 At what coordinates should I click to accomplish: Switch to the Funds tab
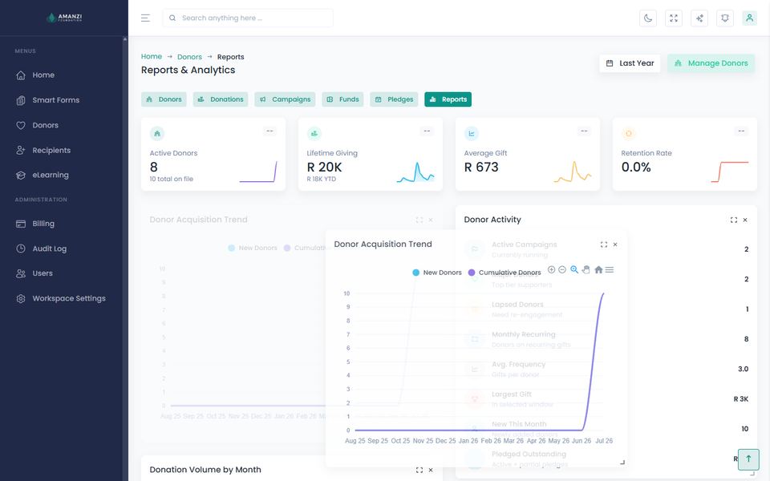342,99
